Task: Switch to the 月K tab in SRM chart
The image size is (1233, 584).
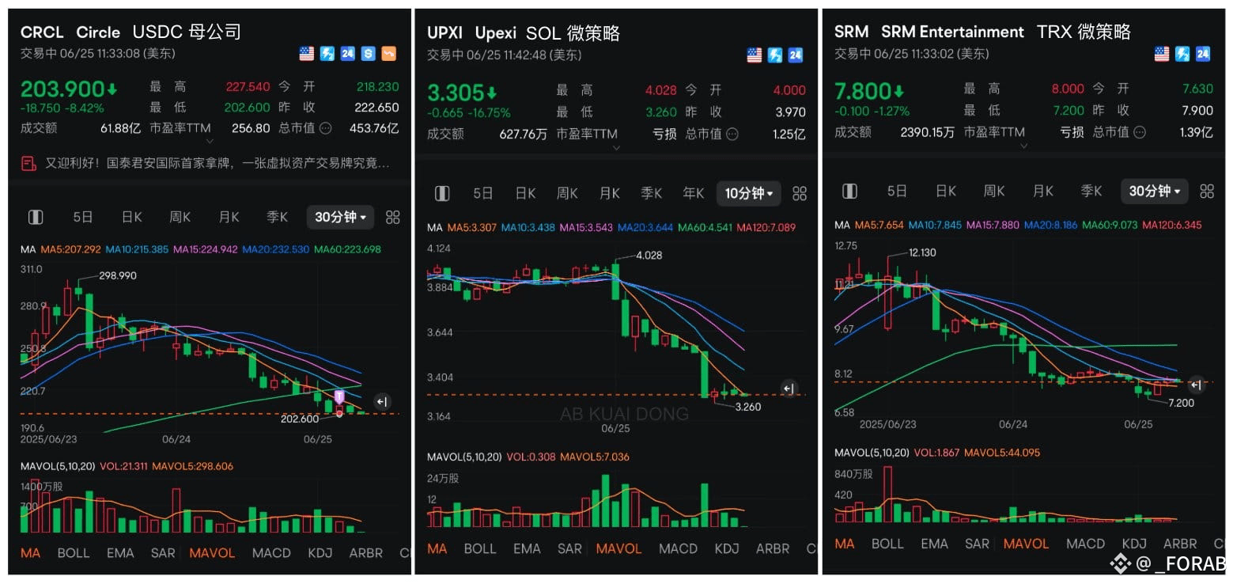Action: 1042,191
